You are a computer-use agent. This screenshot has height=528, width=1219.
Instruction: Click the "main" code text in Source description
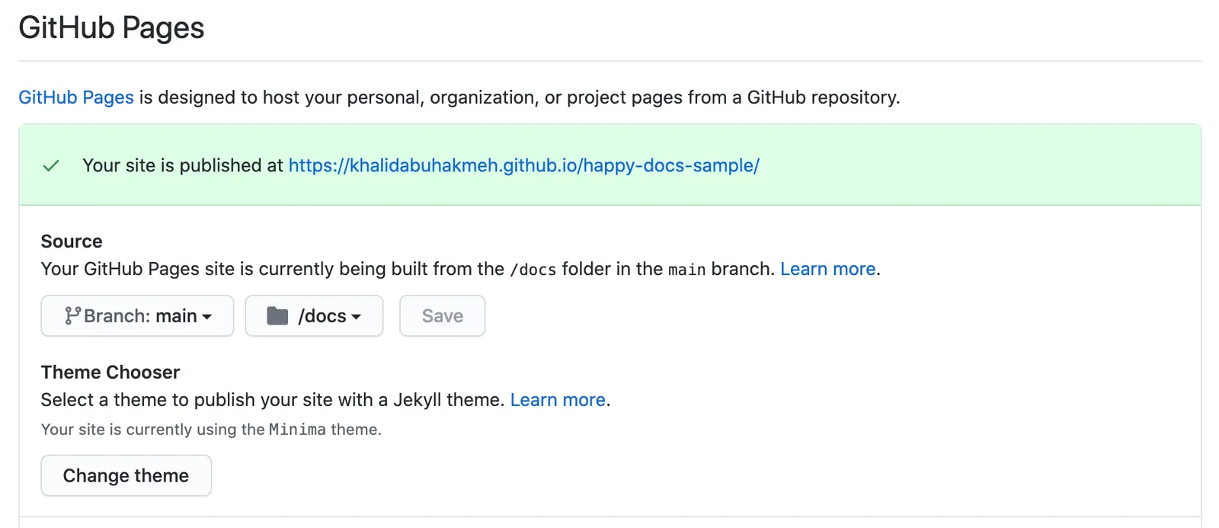coord(687,270)
